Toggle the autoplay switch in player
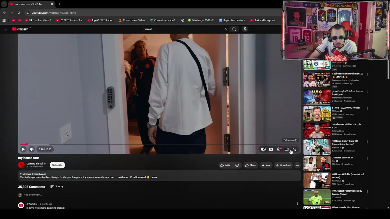The width and height of the screenshot is (390, 219). coord(263,149)
